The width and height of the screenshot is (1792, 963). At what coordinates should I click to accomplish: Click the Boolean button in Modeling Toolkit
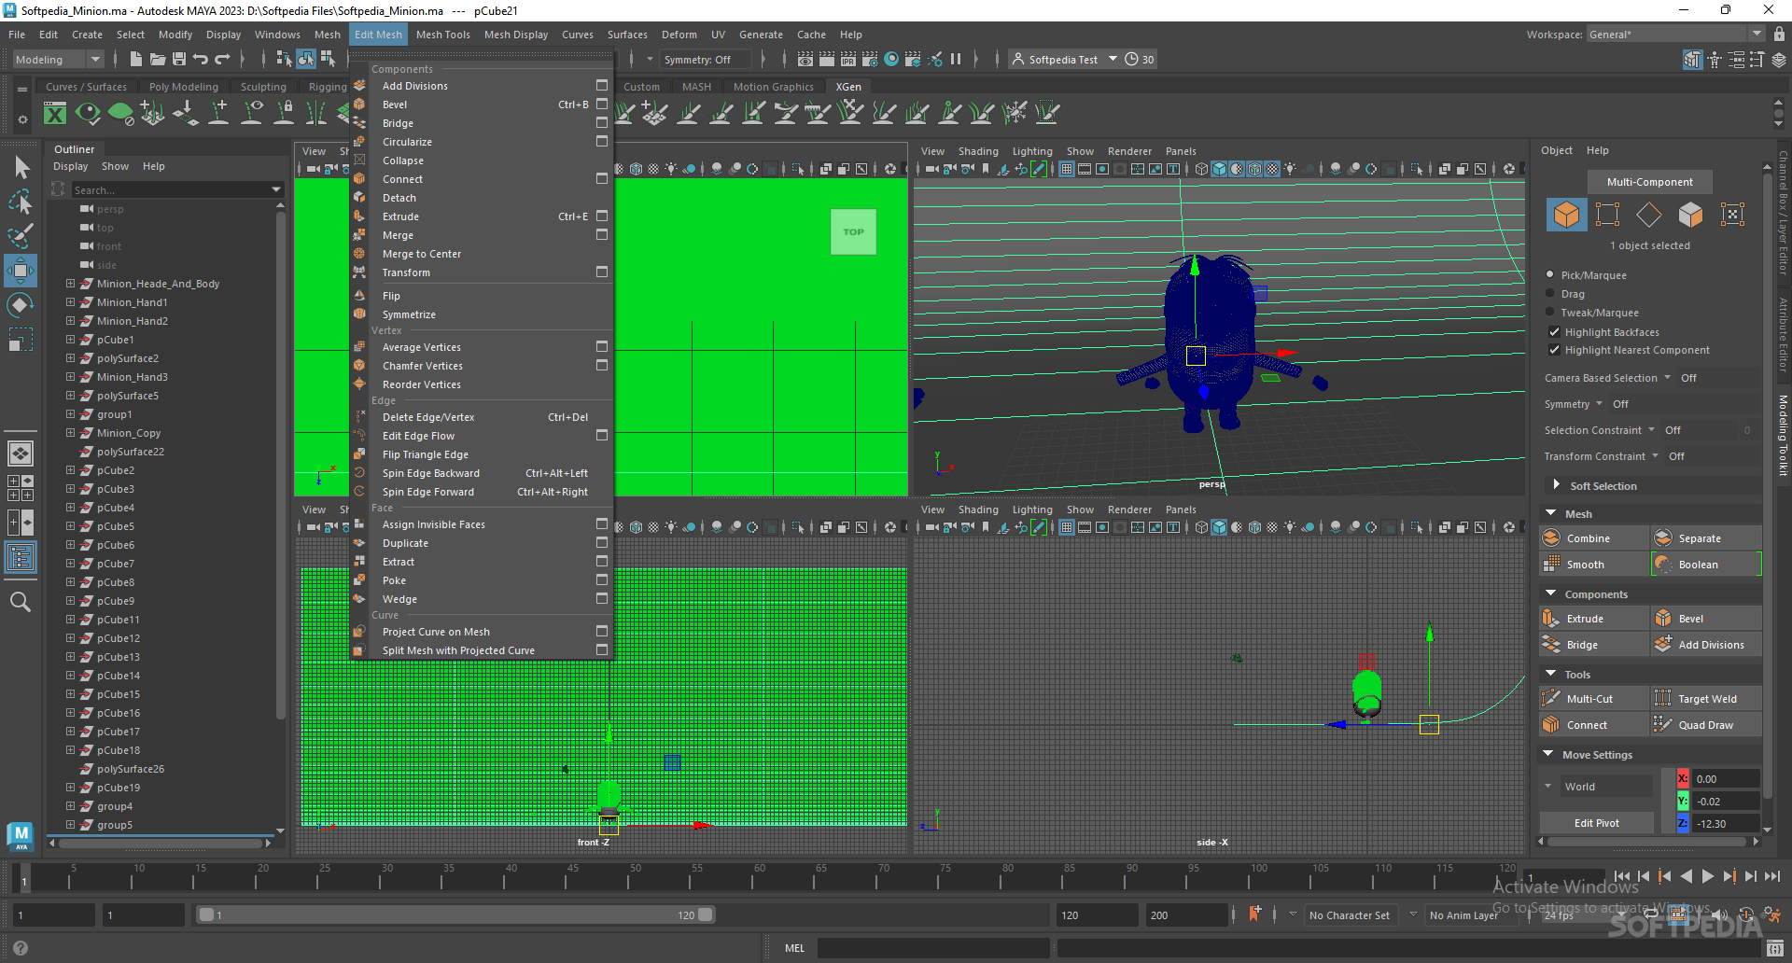coord(1706,565)
